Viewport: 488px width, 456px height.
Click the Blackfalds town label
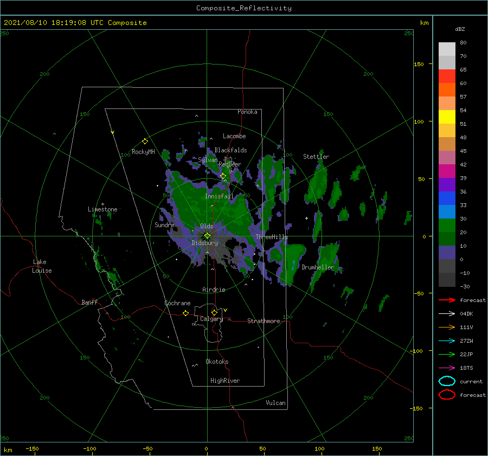pos(230,150)
